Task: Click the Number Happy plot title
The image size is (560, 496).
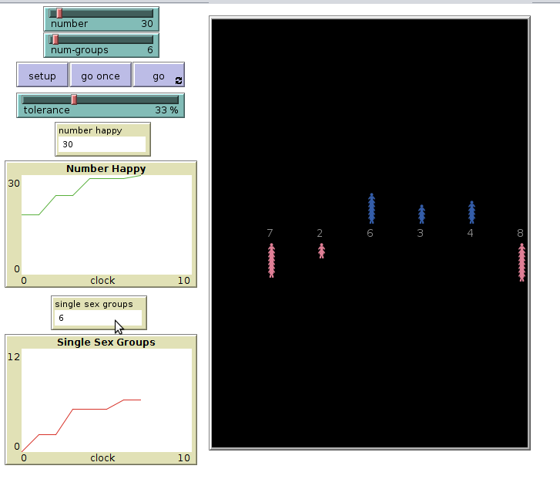Action: [106, 168]
